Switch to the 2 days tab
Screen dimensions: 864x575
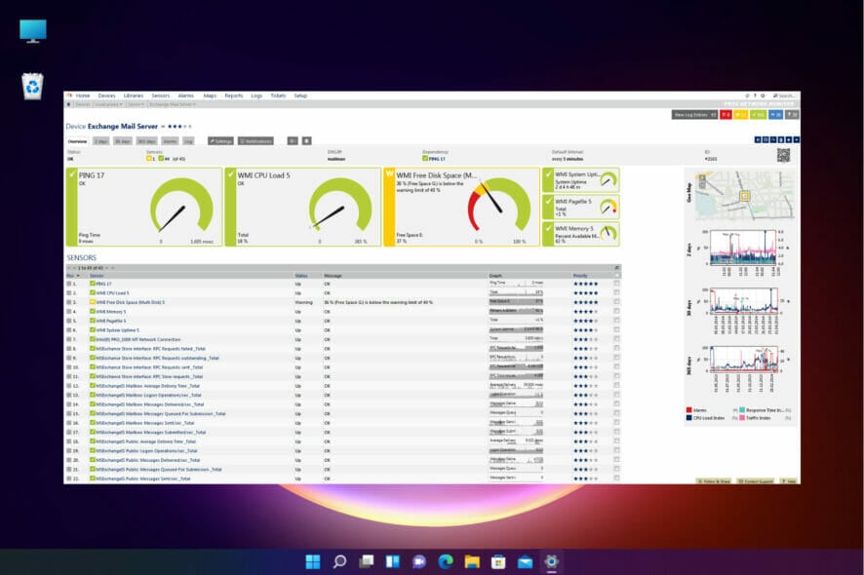[100, 141]
